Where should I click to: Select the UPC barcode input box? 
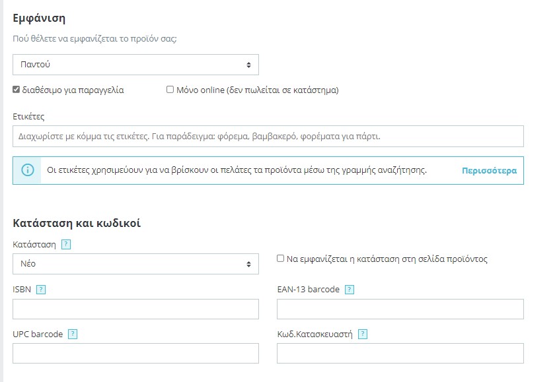135,354
